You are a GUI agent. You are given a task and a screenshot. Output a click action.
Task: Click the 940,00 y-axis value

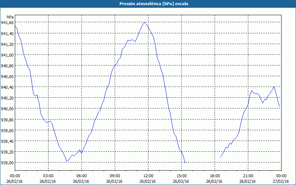tap(7, 109)
